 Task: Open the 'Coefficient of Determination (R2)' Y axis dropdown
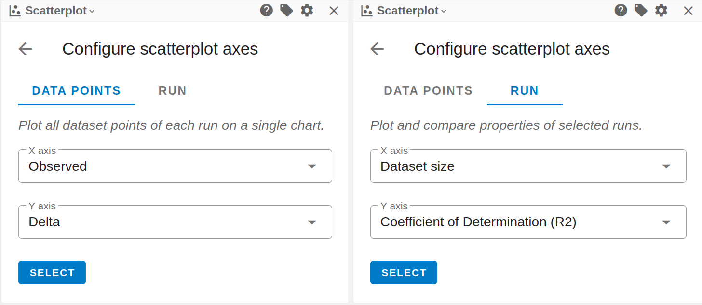pos(528,222)
